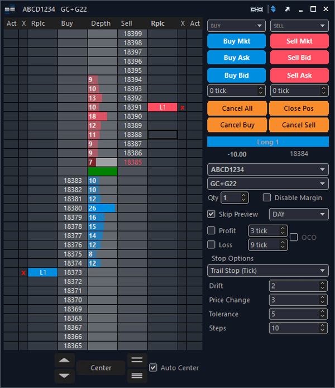Decrease the Price Change spinner
Viewport: 335px width, 388px height.
click(x=322, y=302)
